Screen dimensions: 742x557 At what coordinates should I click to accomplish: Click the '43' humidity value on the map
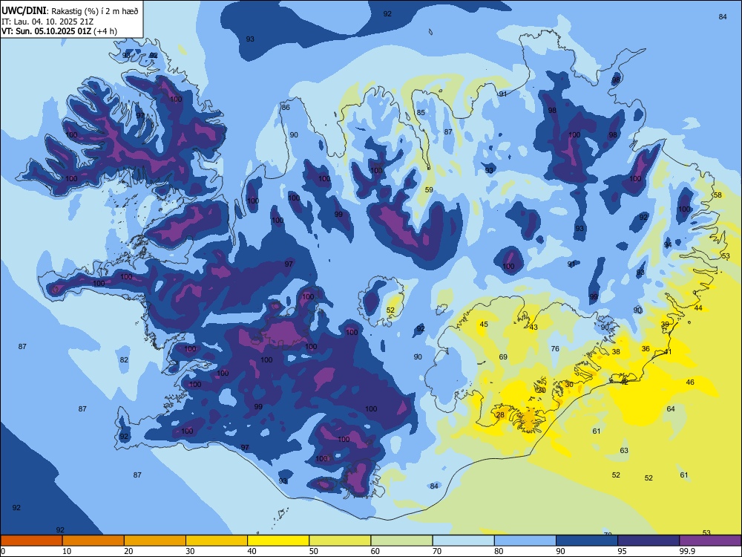533,328
